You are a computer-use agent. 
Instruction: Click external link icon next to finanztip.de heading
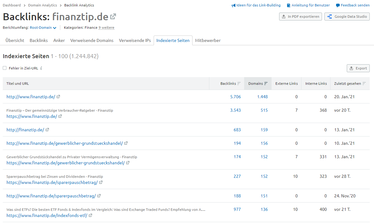click(113, 16)
